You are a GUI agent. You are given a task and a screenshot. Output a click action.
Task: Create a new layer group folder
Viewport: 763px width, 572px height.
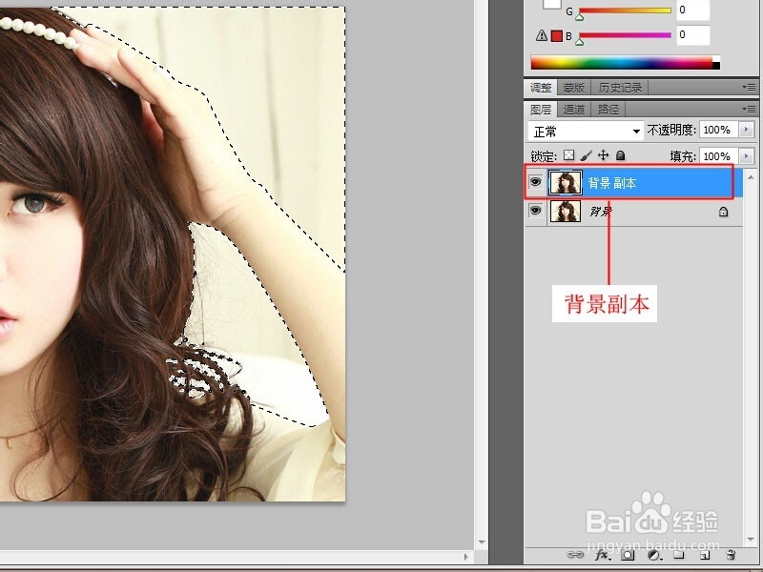point(679,555)
